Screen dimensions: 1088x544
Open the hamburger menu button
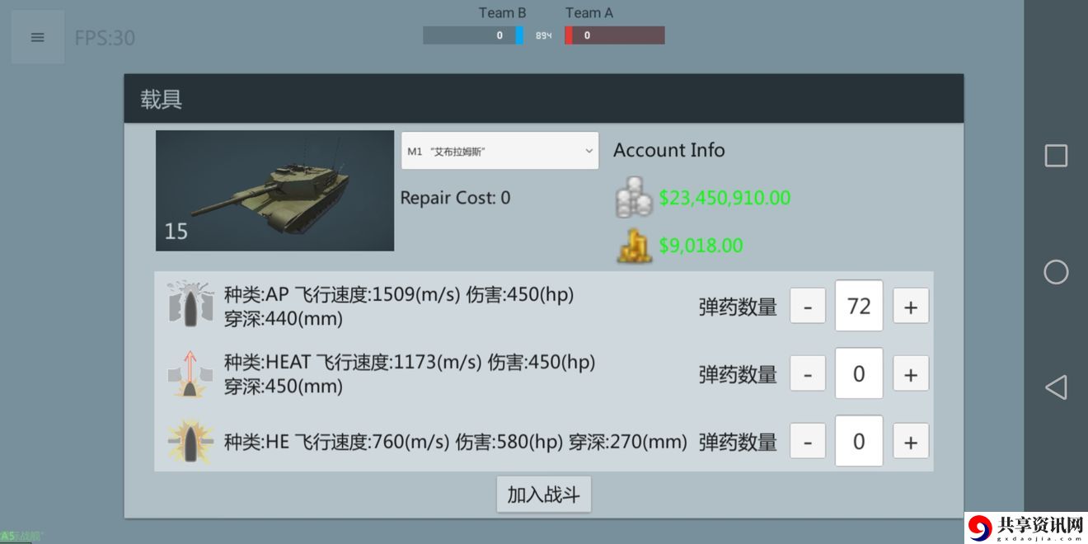(38, 37)
